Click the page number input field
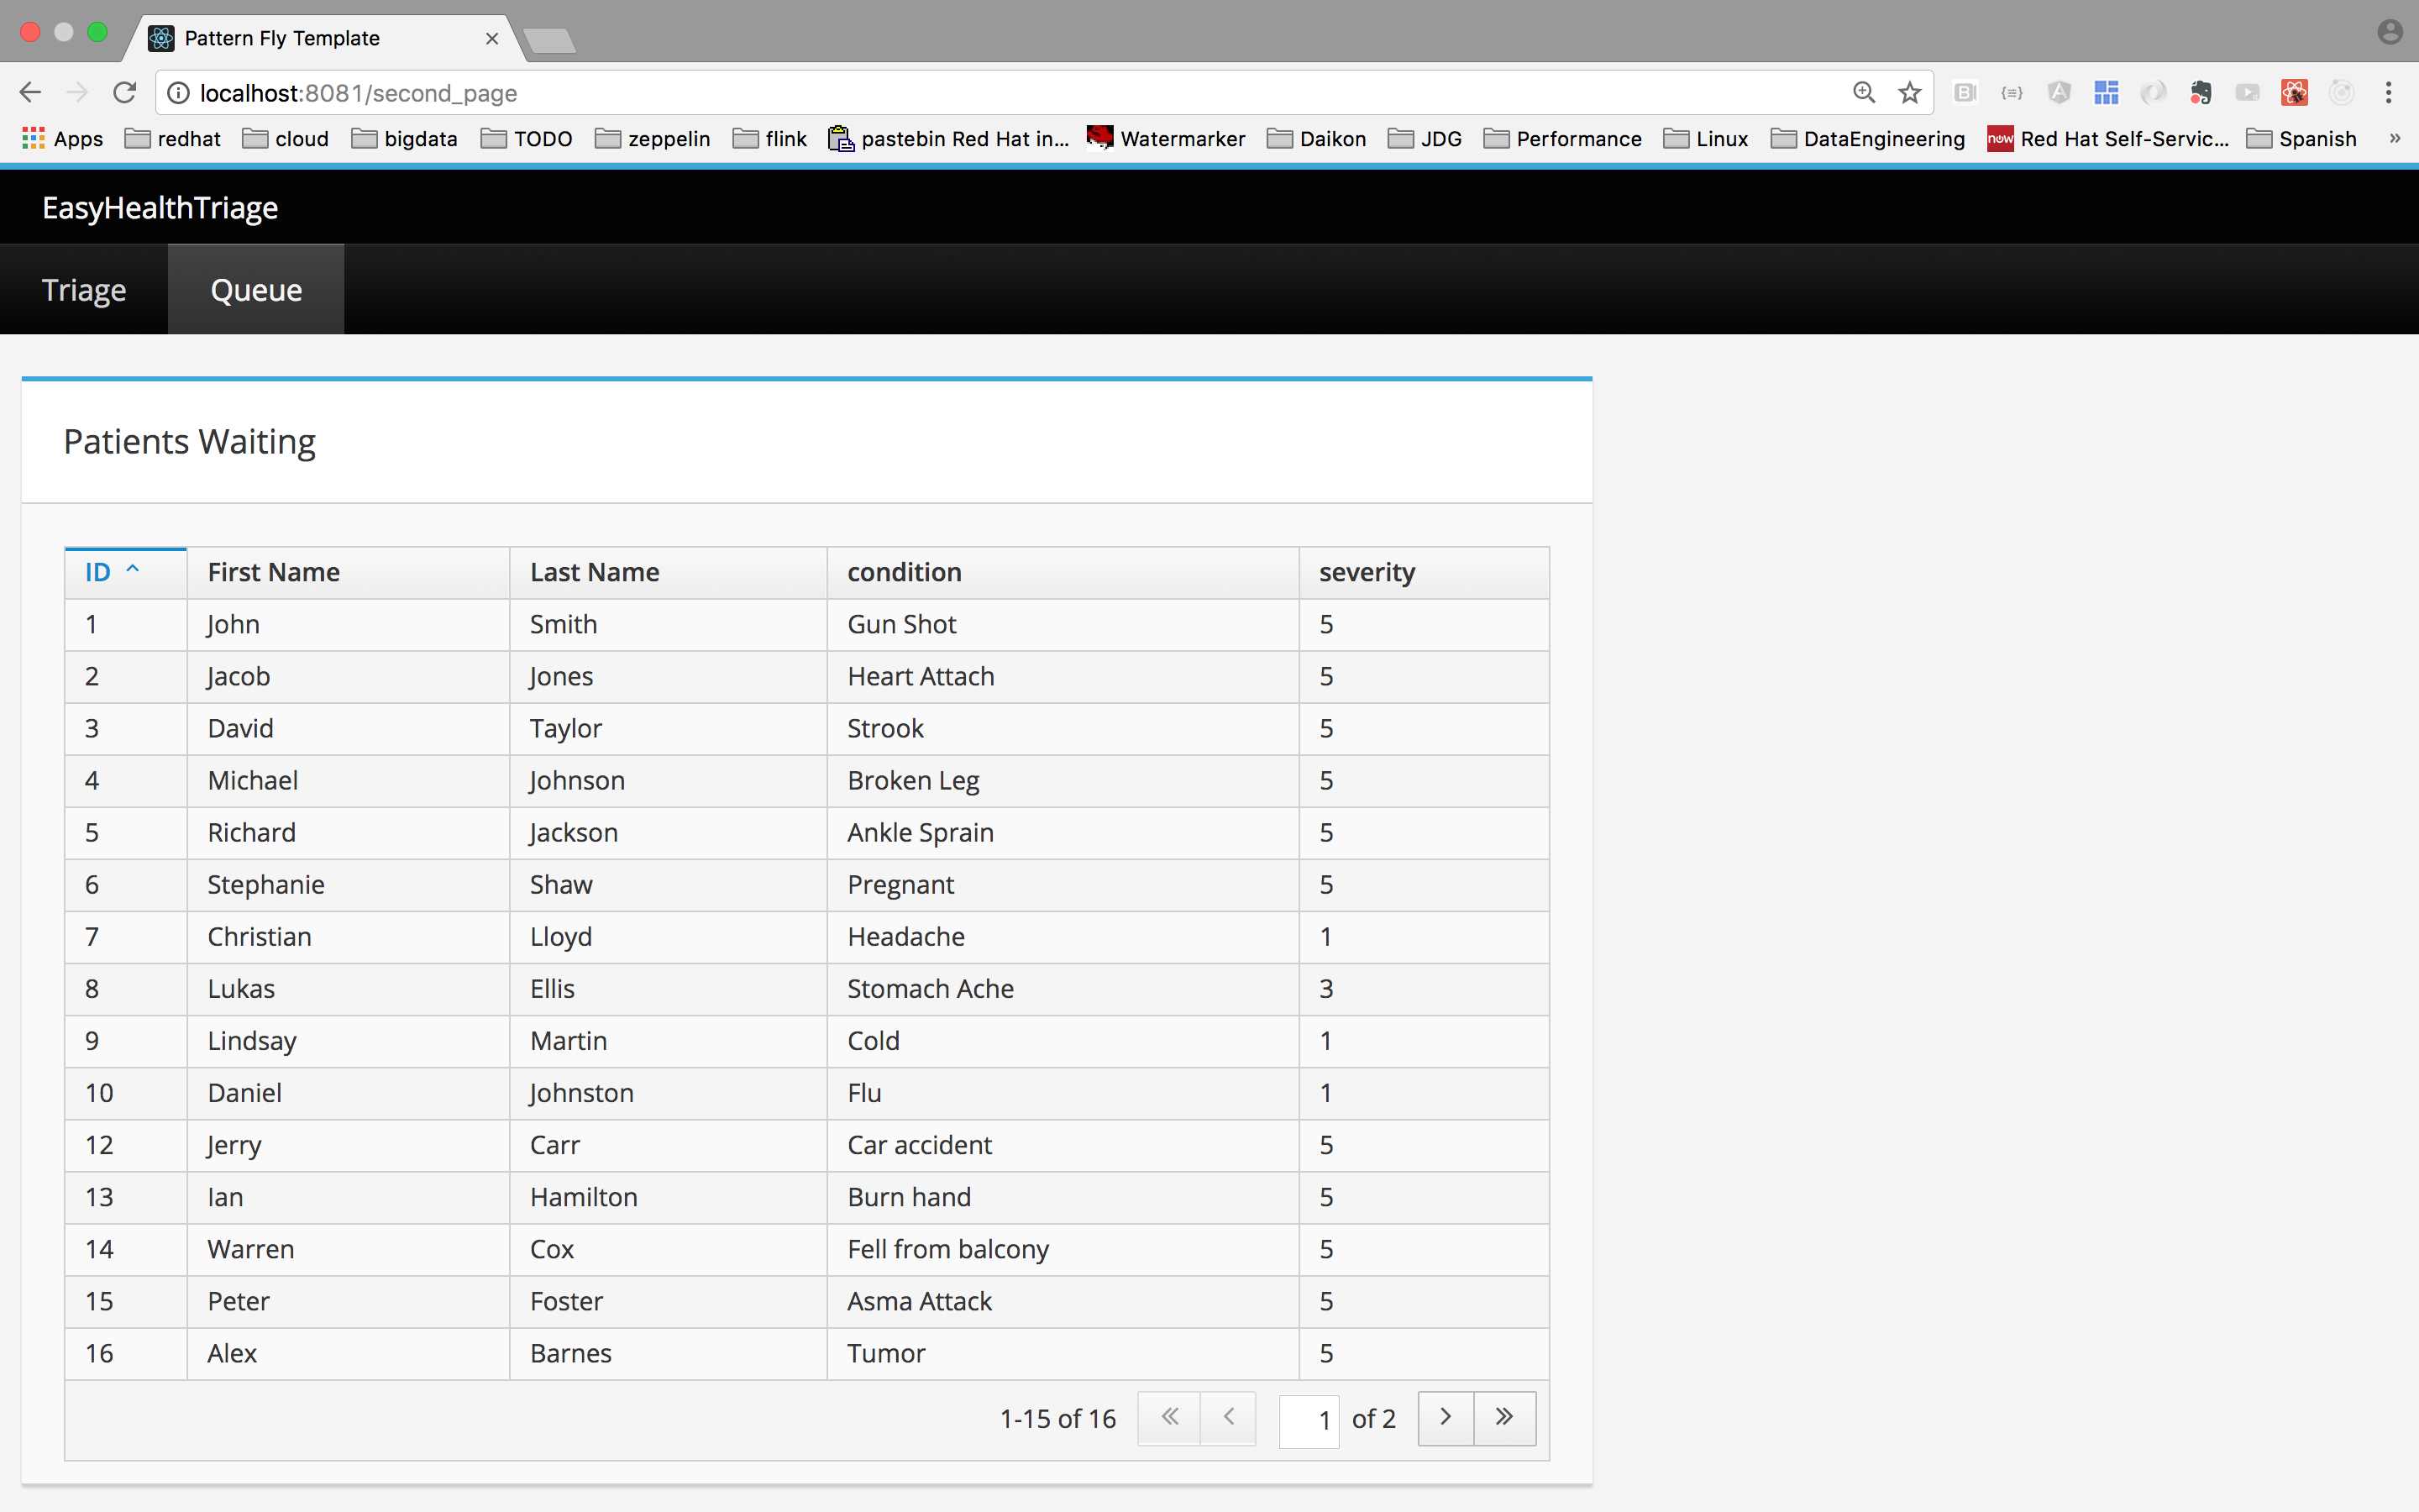This screenshot has height=1512, width=2419. coord(1309,1419)
